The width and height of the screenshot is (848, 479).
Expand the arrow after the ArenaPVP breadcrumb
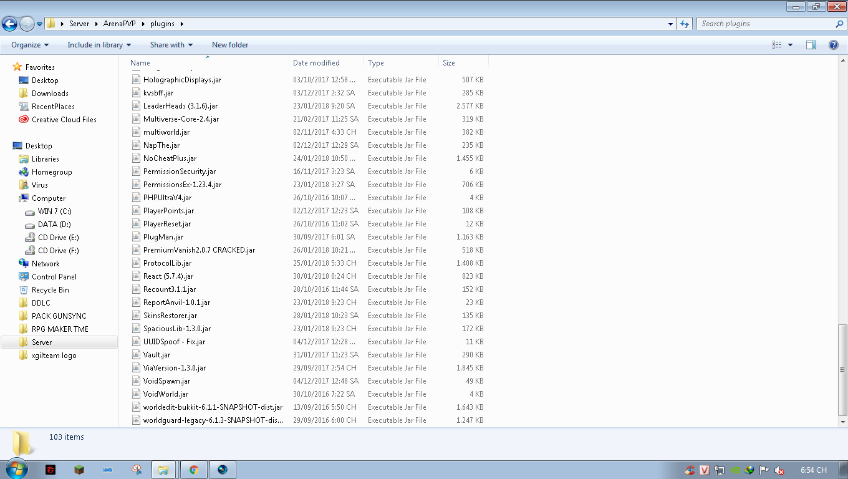[x=144, y=24]
